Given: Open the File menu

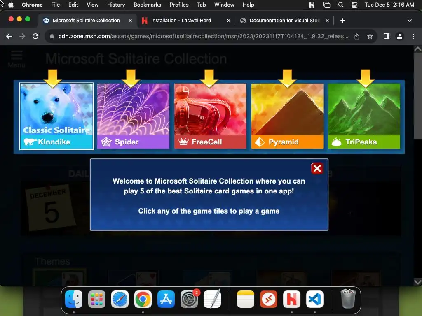Looking at the screenshot, I should point(56,5).
